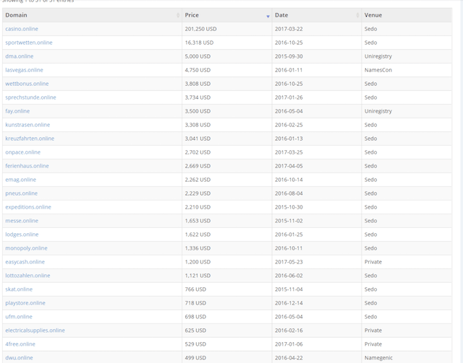463x363 pixels.
Task: Select the wettbonus.online link
Action: [x=27, y=84]
